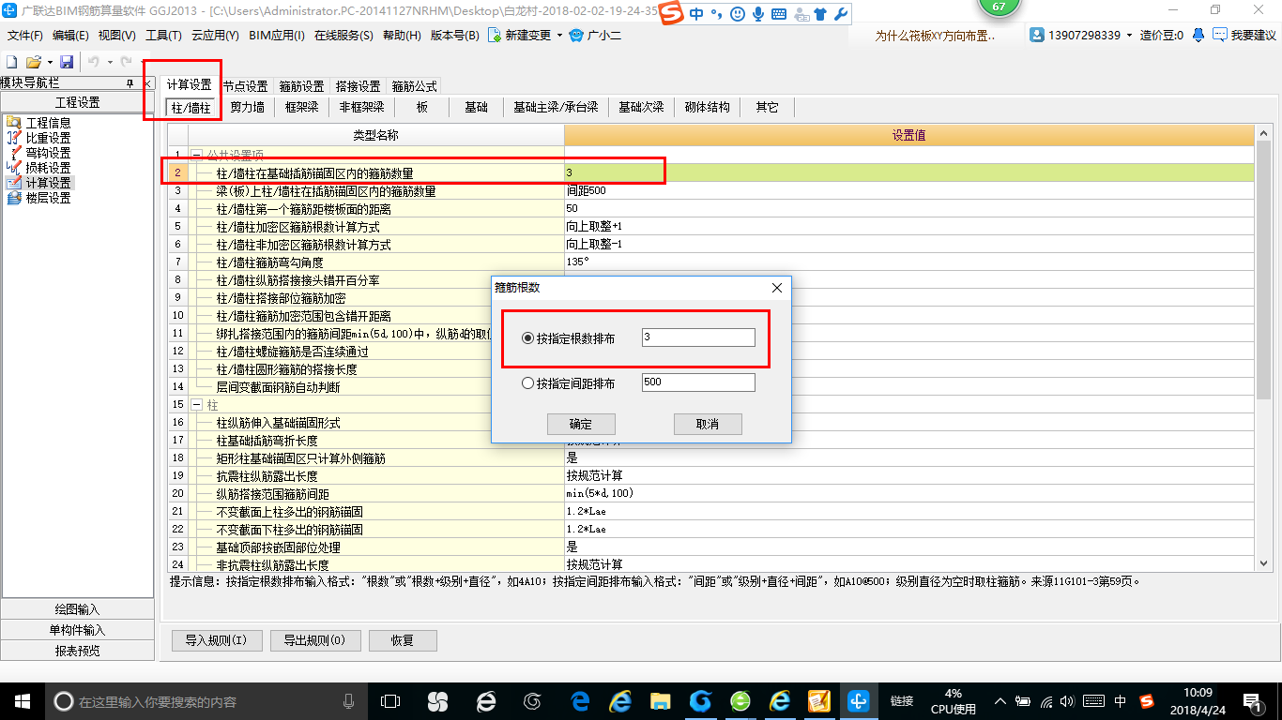Click the 间距 input field showing 500
The image size is (1282, 720).
click(698, 382)
